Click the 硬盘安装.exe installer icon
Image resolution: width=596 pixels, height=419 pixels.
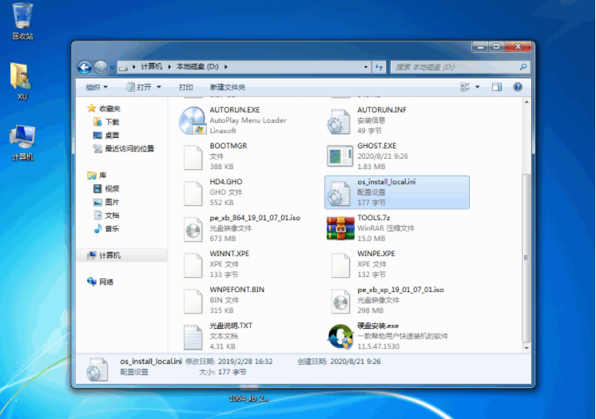coord(340,336)
